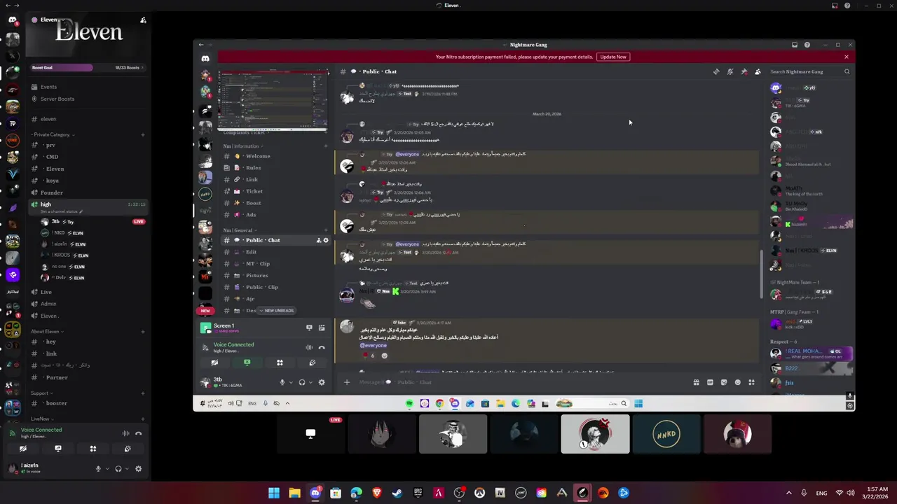Open Windows Start menu
This screenshot has height=504, width=897.
click(x=274, y=493)
